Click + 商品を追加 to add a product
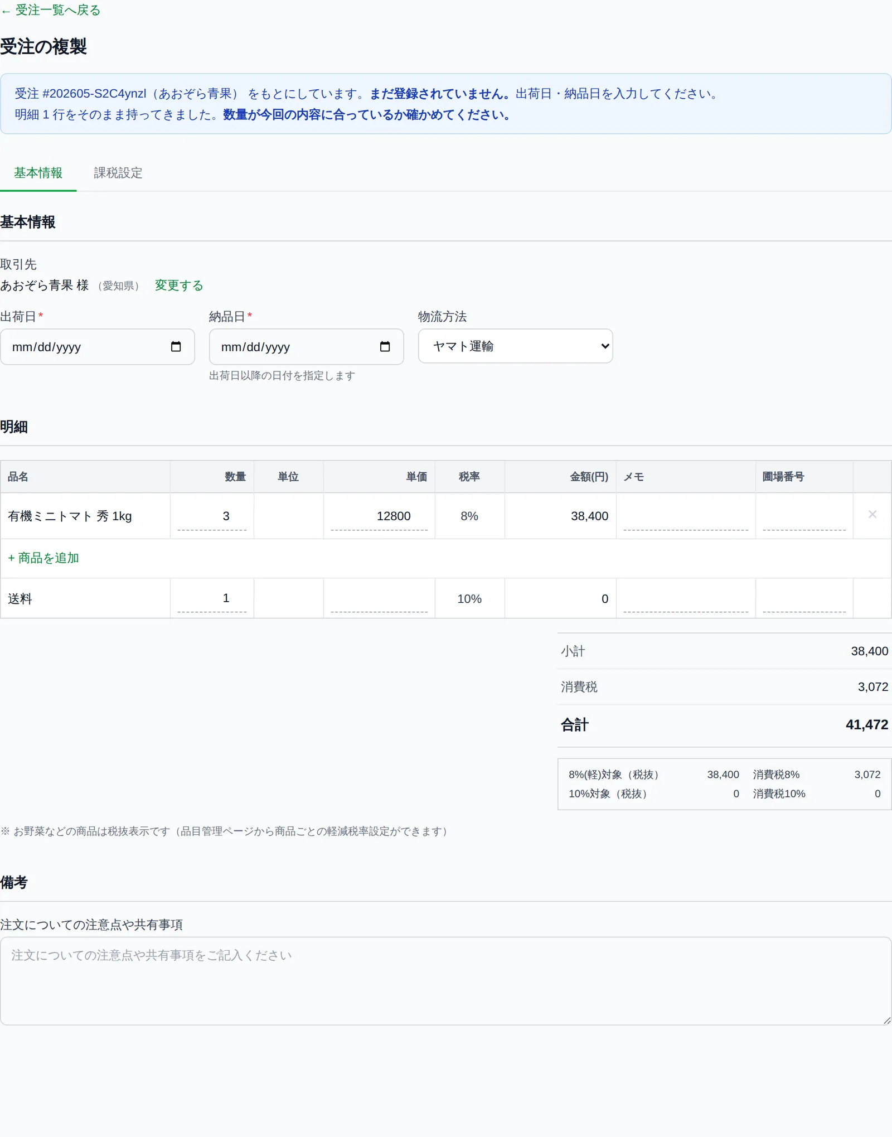Viewport: 892px width, 1137px height. click(43, 558)
